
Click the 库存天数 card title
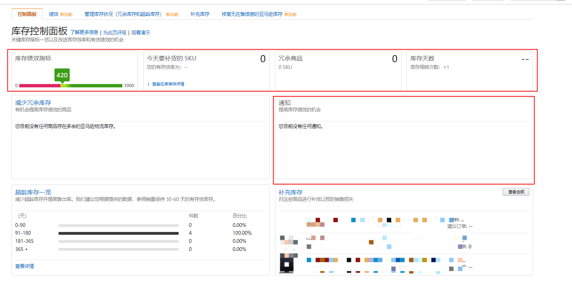click(422, 58)
